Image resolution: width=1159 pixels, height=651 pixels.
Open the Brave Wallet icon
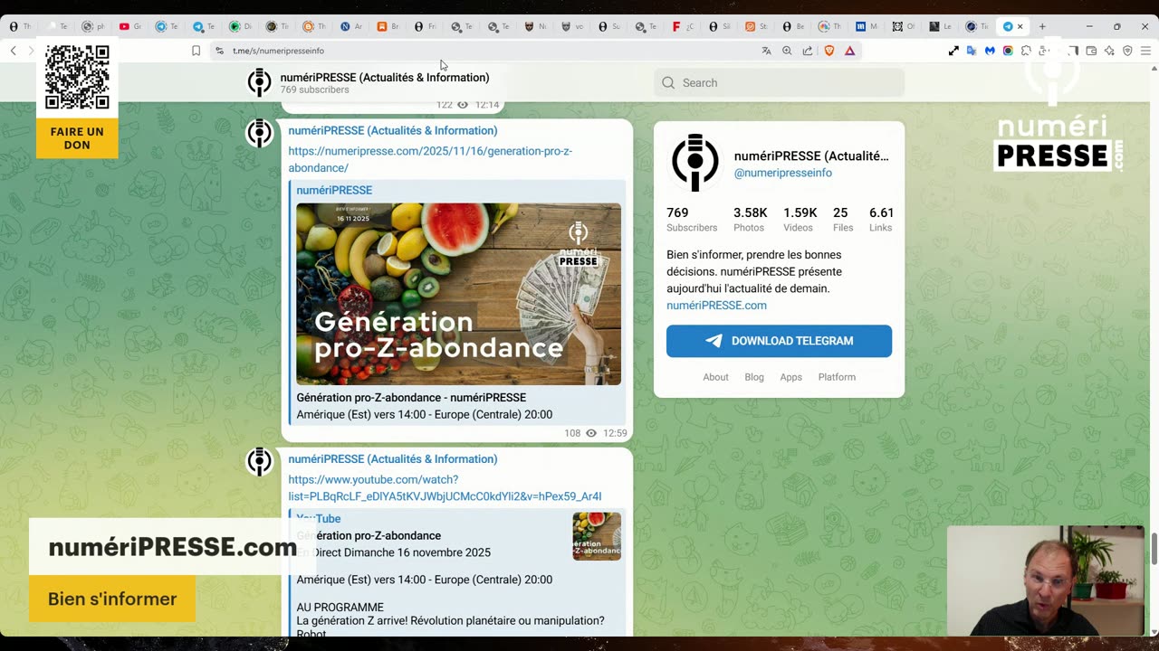[1091, 51]
